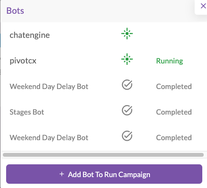
Task: Click the plus icon on Add Bot button
Action: click(x=62, y=174)
